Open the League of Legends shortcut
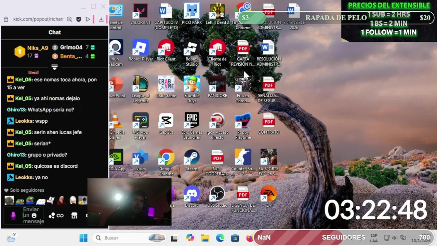 (x=140, y=90)
